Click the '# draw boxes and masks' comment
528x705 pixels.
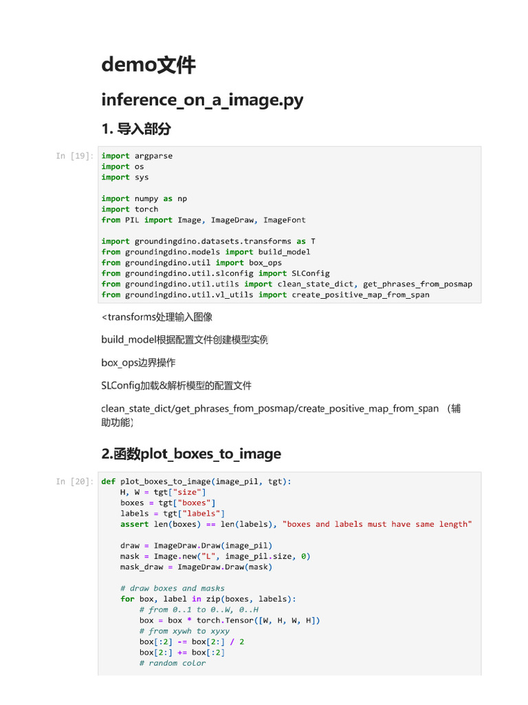click(x=172, y=589)
